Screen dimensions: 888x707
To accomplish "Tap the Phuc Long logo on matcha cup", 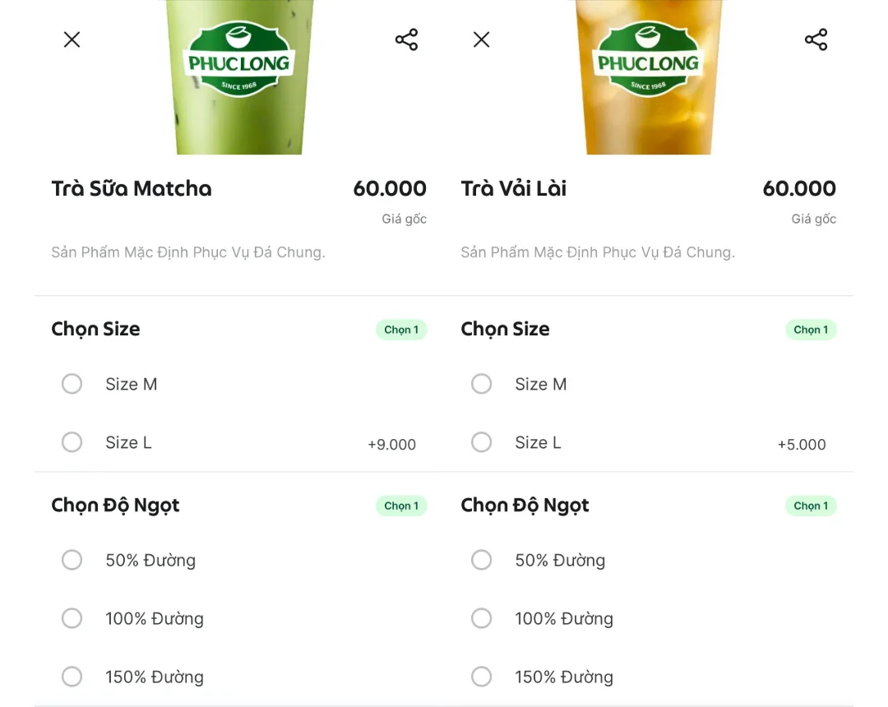I will [x=238, y=60].
